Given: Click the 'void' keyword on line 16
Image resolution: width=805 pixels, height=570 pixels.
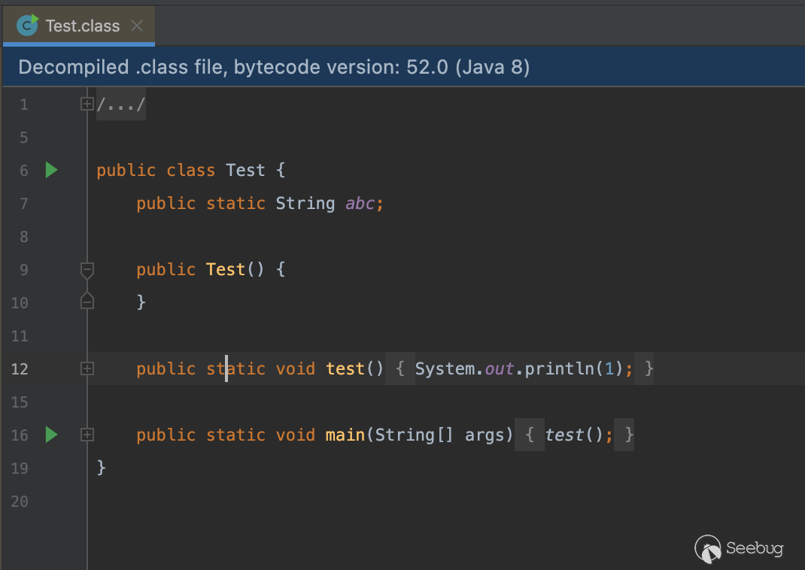Looking at the screenshot, I should [295, 435].
